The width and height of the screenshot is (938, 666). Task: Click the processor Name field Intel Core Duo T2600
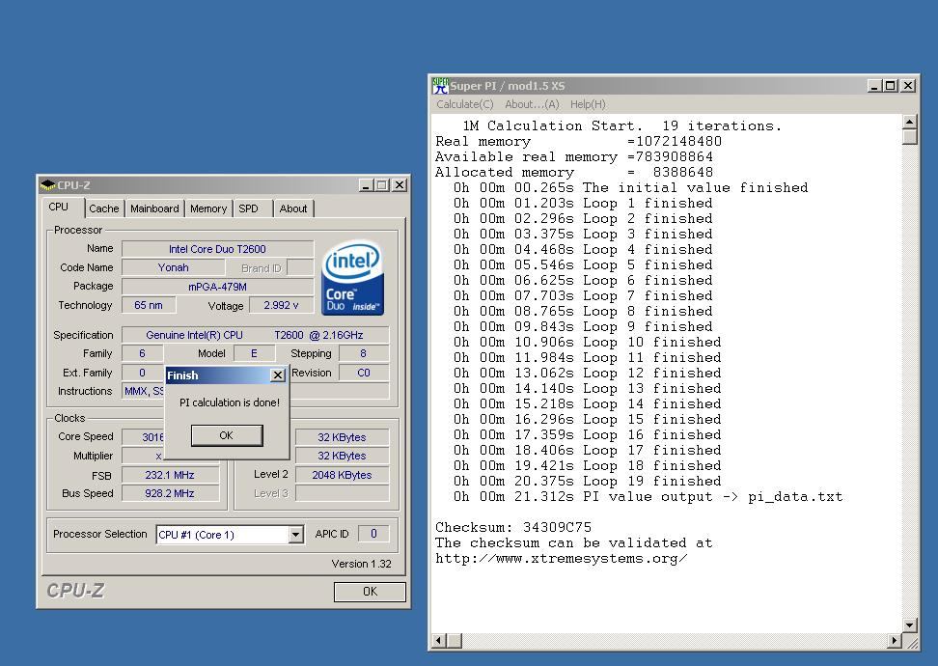[x=217, y=249]
